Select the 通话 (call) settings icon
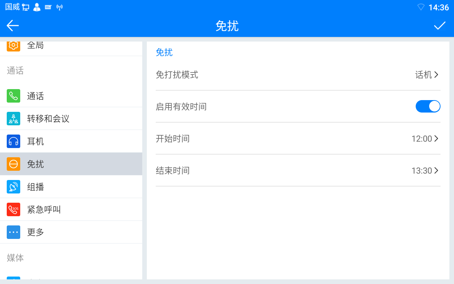The height and width of the screenshot is (284, 454). [x=13, y=95]
